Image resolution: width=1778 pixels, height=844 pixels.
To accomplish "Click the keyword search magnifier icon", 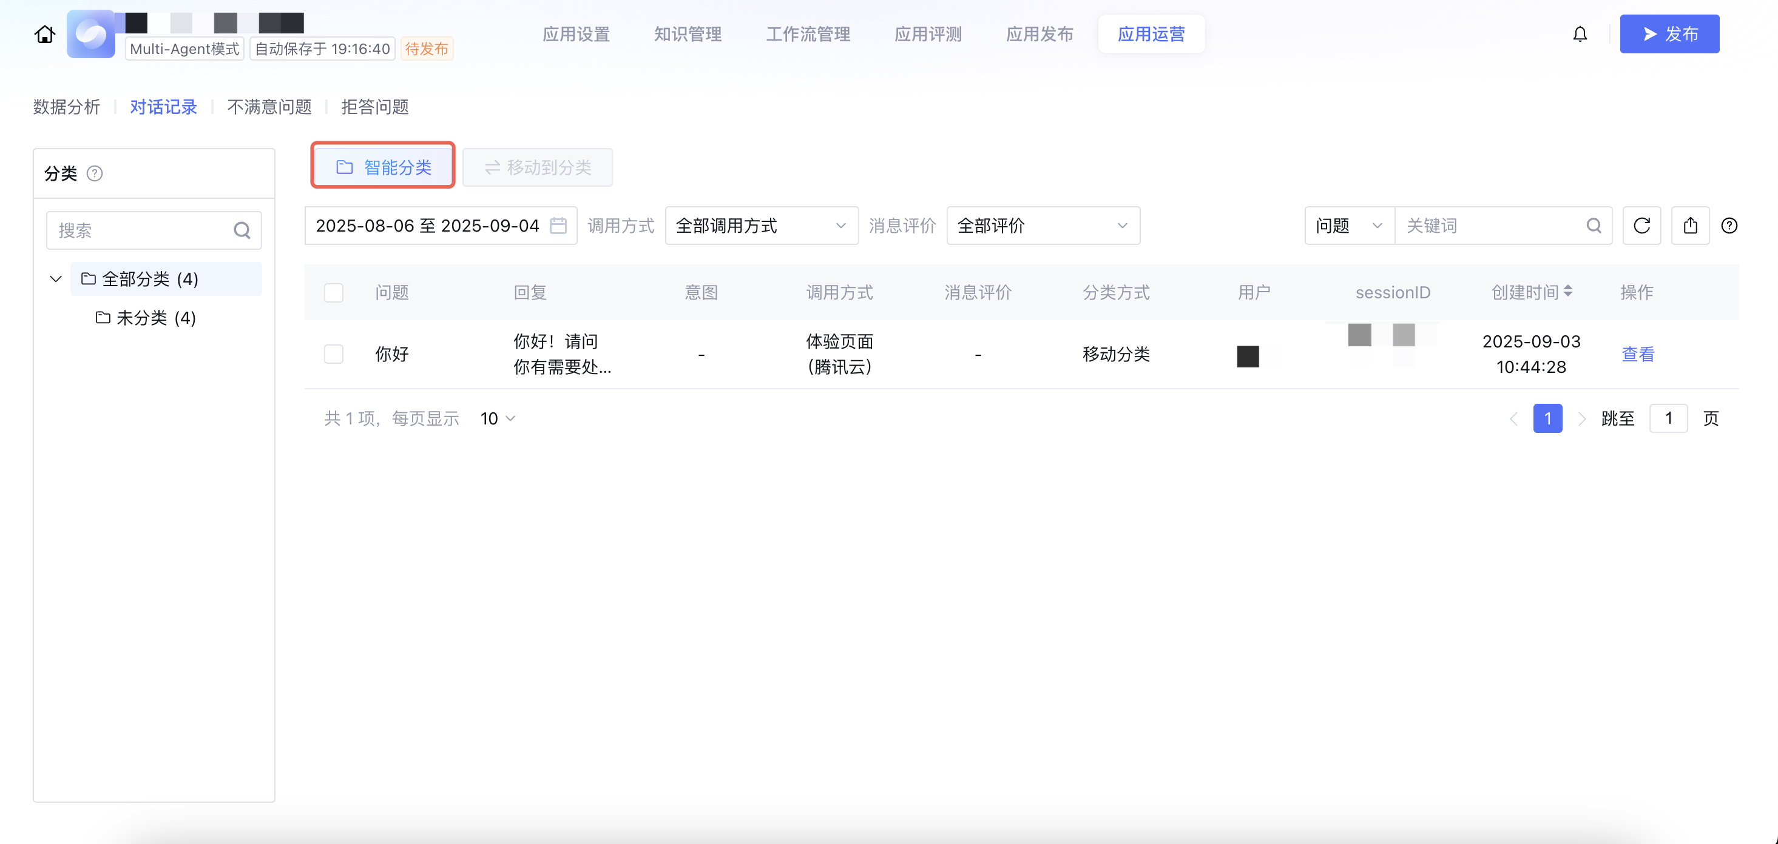I will [x=1594, y=226].
